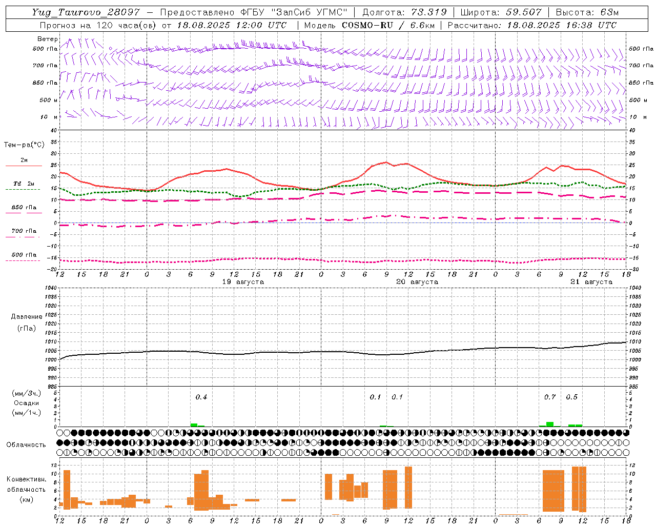The height and width of the screenshot is (525, 656).
Task: Click the calculation time Рассчитано: 18.08.2025 16:38 UTC
Action: coord(532,25)
